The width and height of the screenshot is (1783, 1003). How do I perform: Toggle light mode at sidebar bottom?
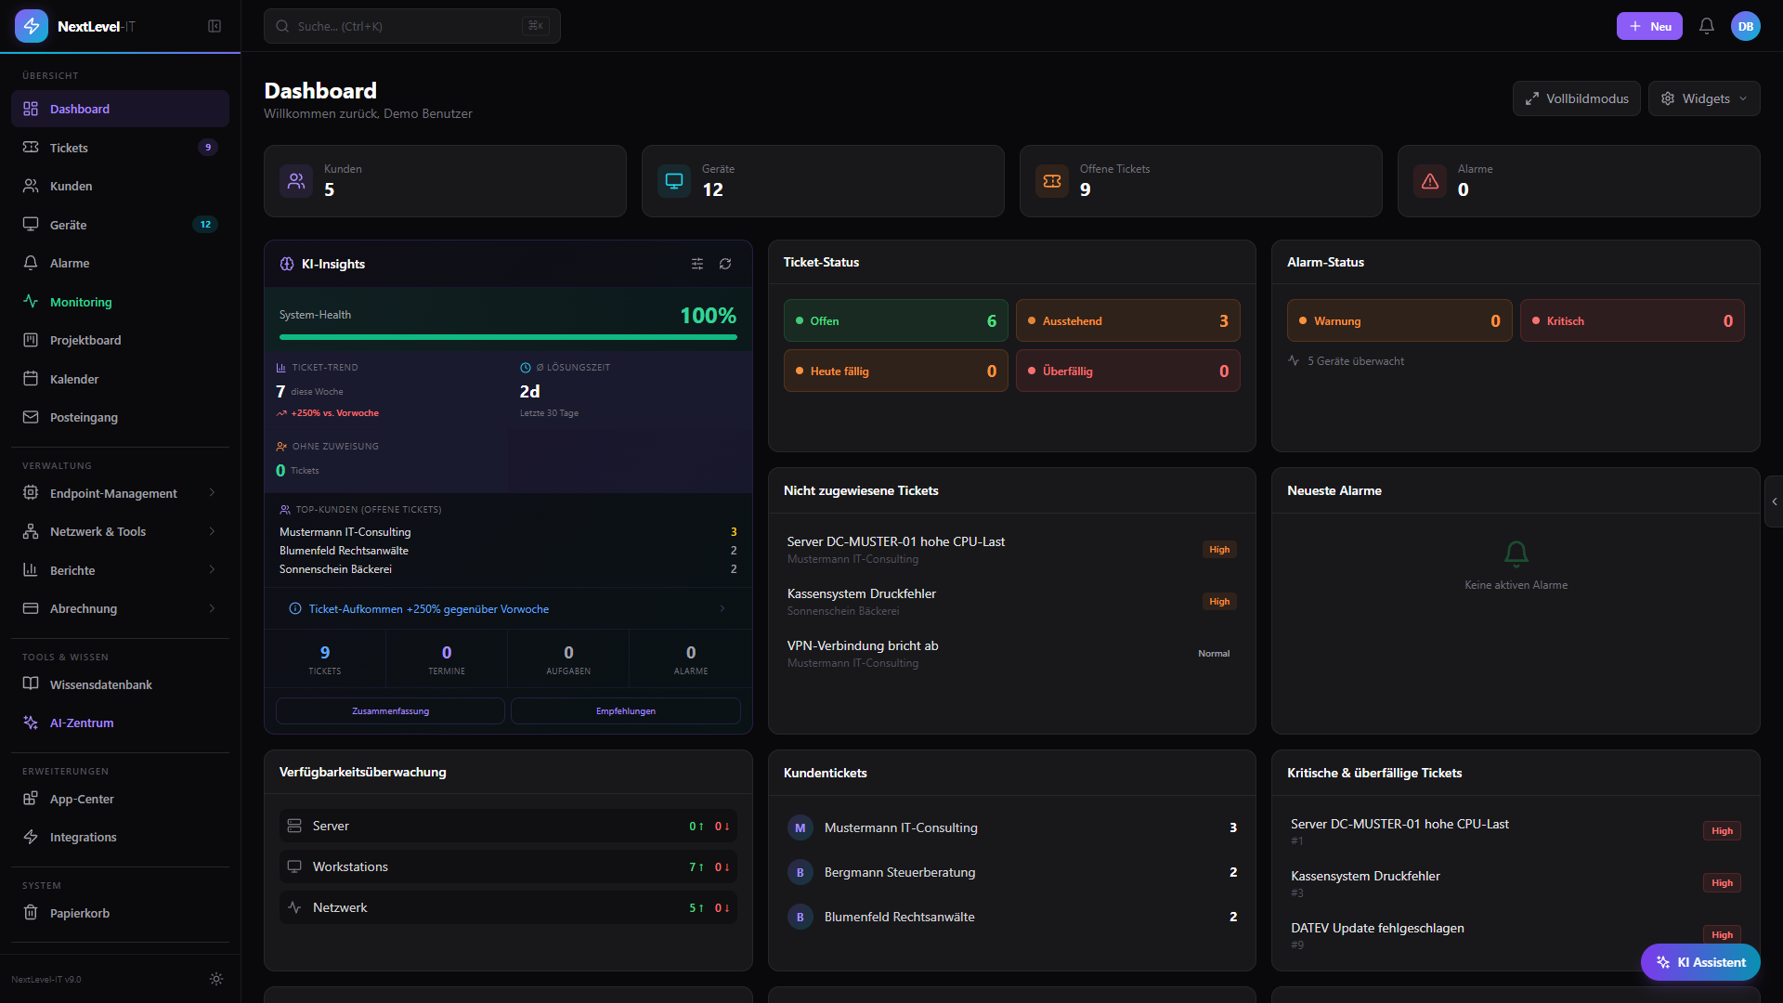coord(215,979)
